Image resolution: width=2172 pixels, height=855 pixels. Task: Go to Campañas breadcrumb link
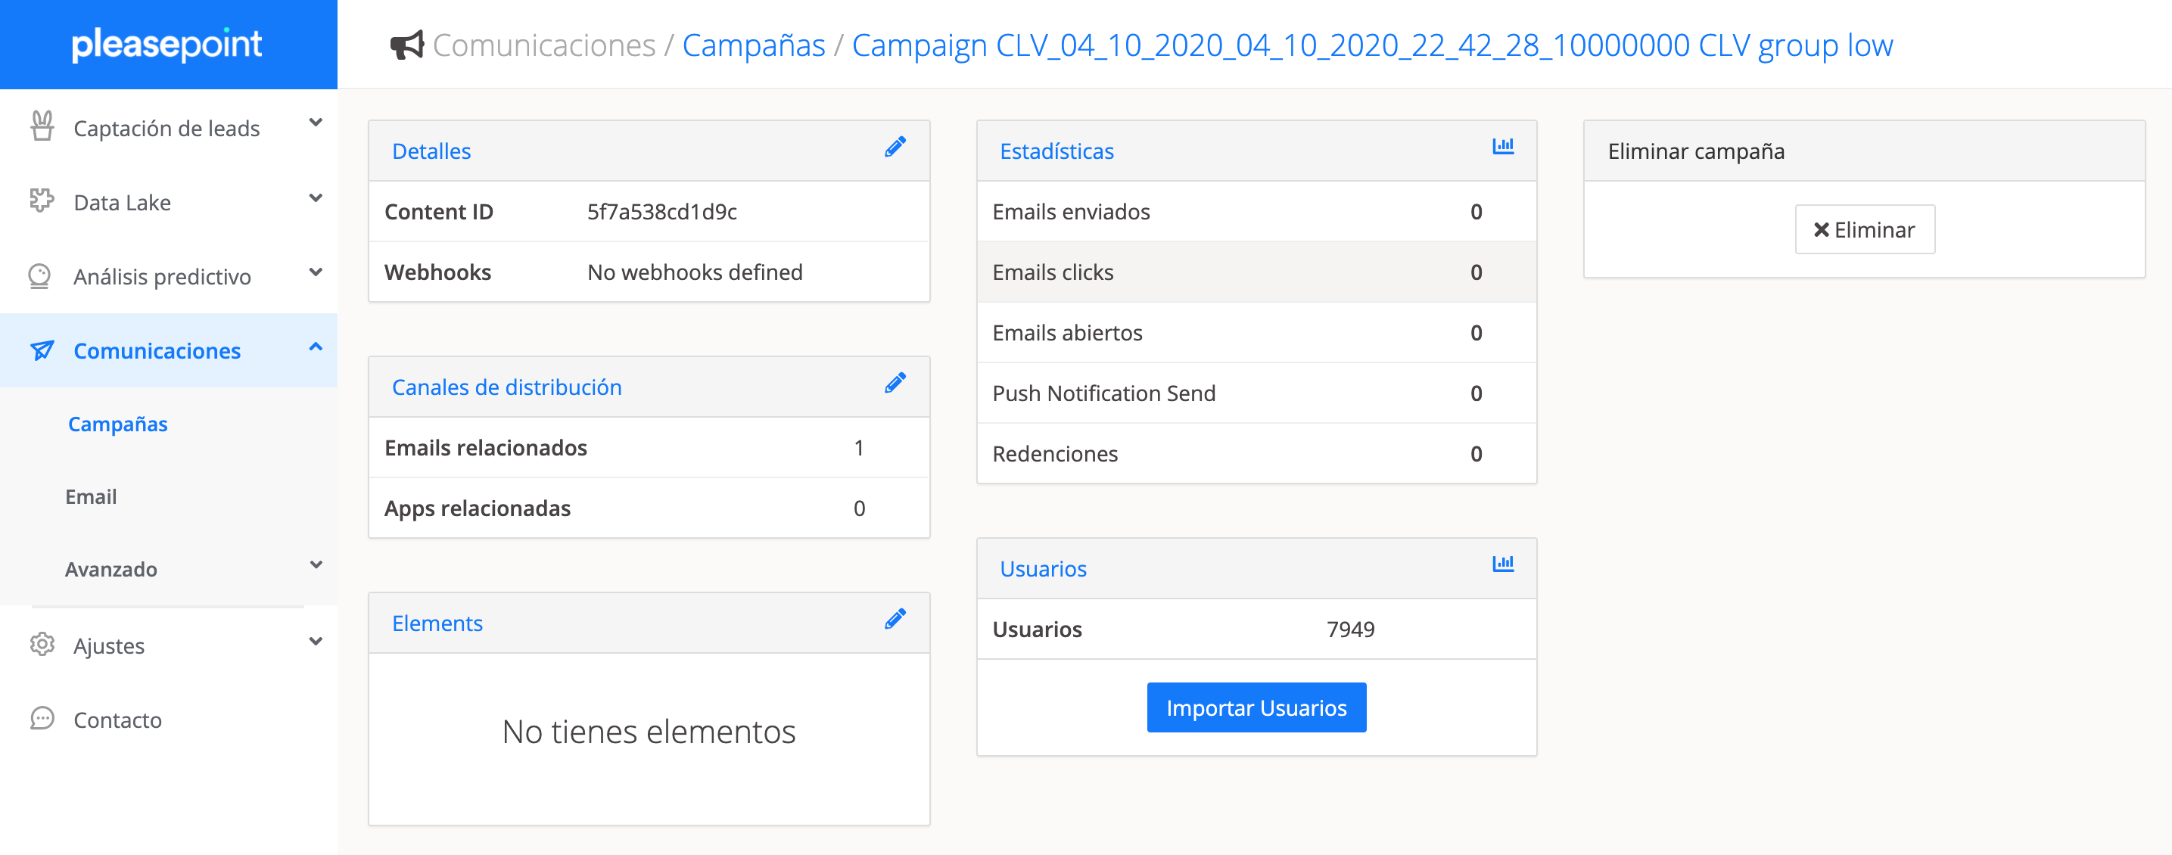pyautogui.click(x=753, y=45)
